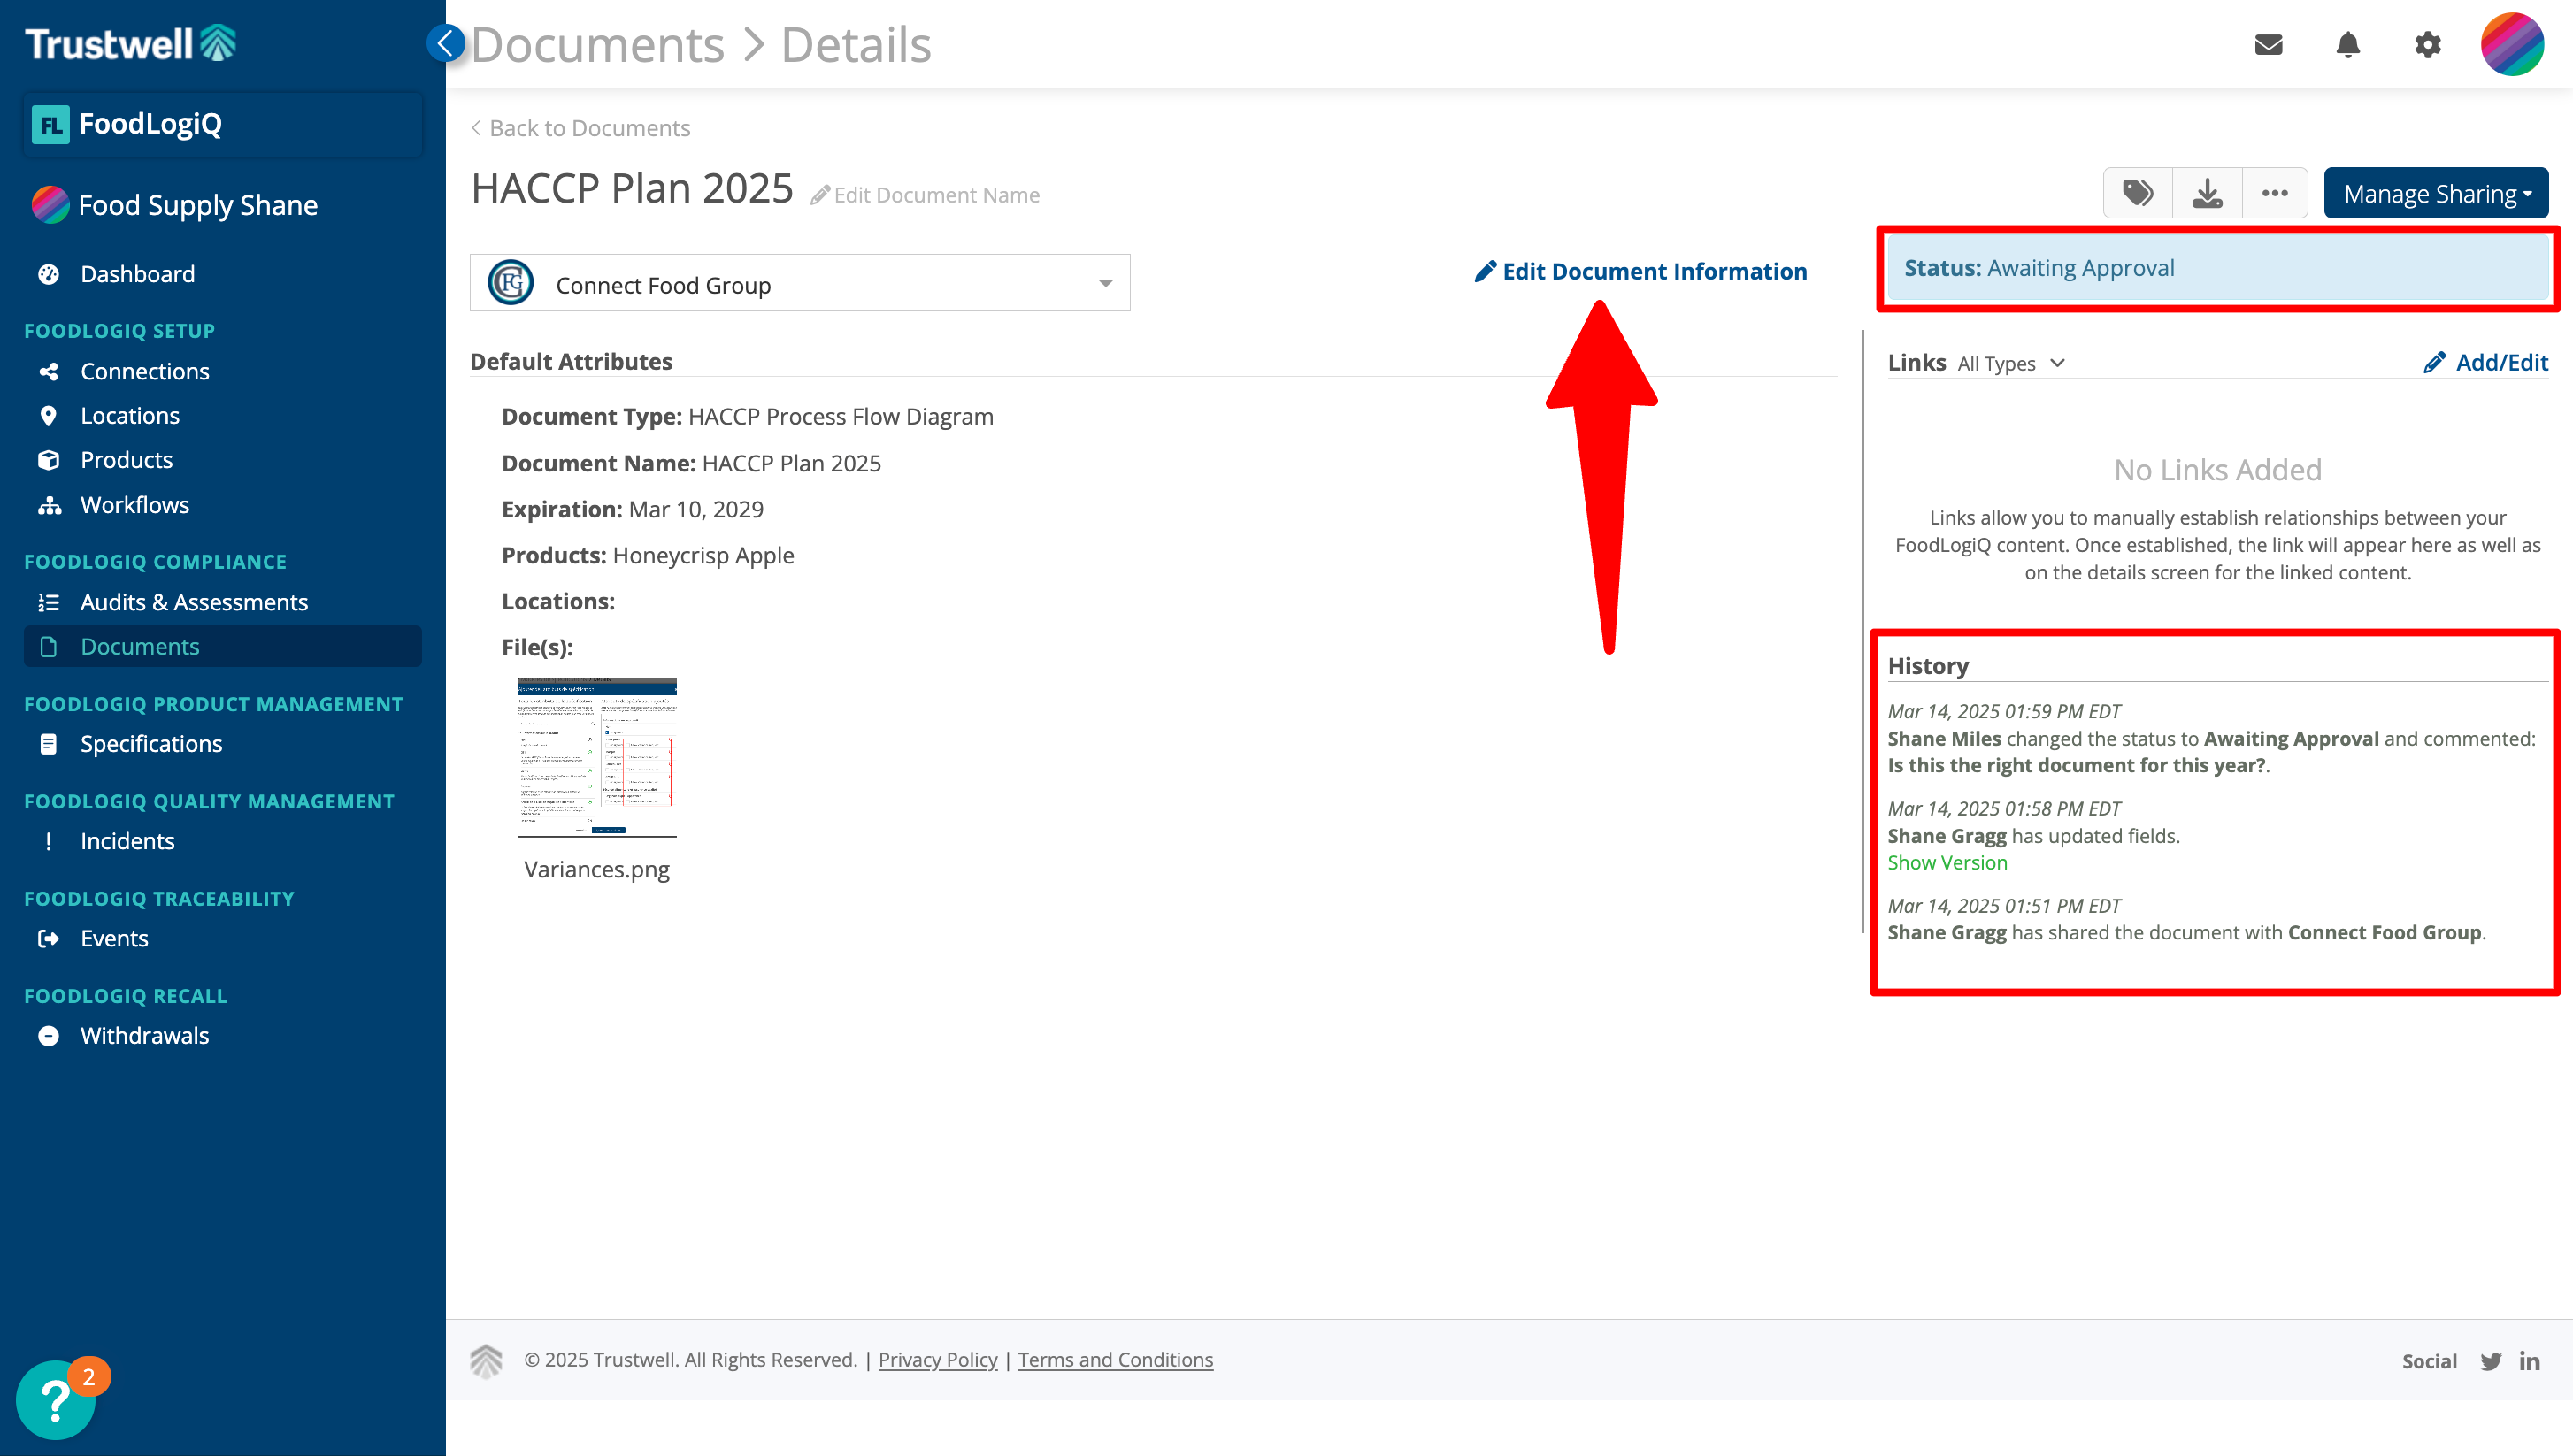Open the help question mark widget
The image size is (2573, 1456).
click(56, 1399)
